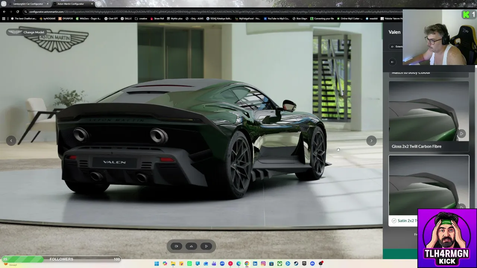The width and height of the screenshot is (477, 268).
Task: Click the Google Chrome taskbar icon
Action: click(x=247, y=264)
